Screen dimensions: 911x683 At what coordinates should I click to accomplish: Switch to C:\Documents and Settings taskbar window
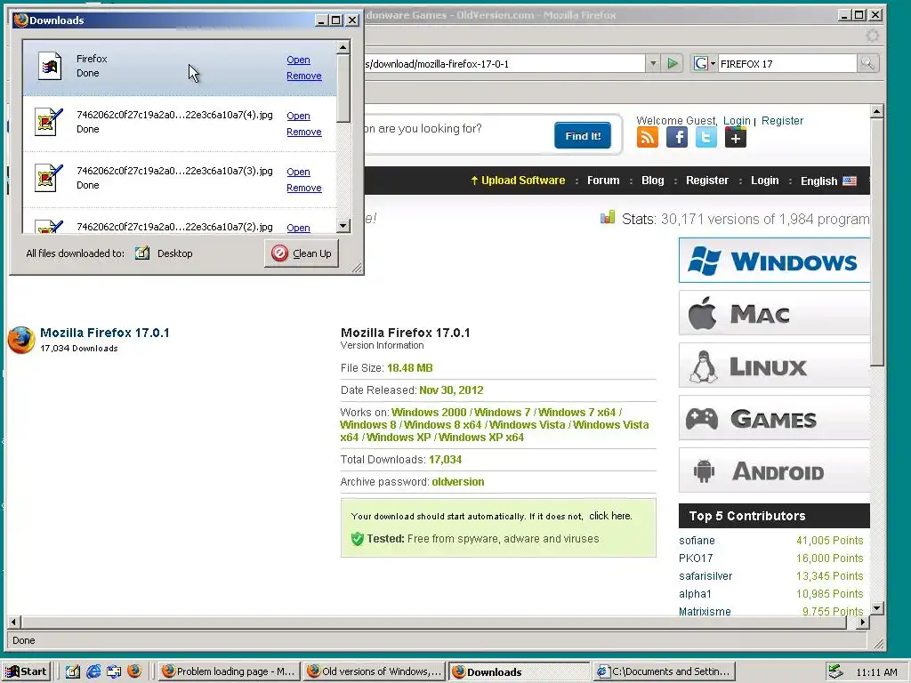pos(665,671)
